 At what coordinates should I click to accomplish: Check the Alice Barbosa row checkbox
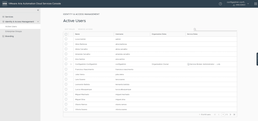[66, 44]
